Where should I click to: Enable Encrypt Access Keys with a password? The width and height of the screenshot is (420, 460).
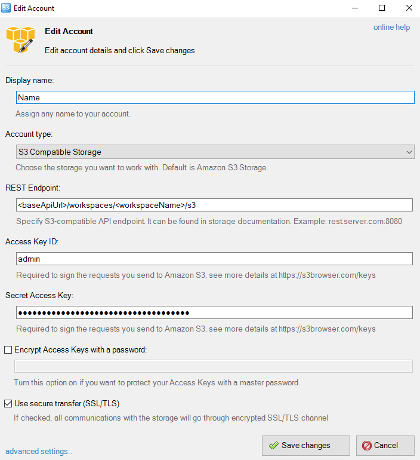8,349
